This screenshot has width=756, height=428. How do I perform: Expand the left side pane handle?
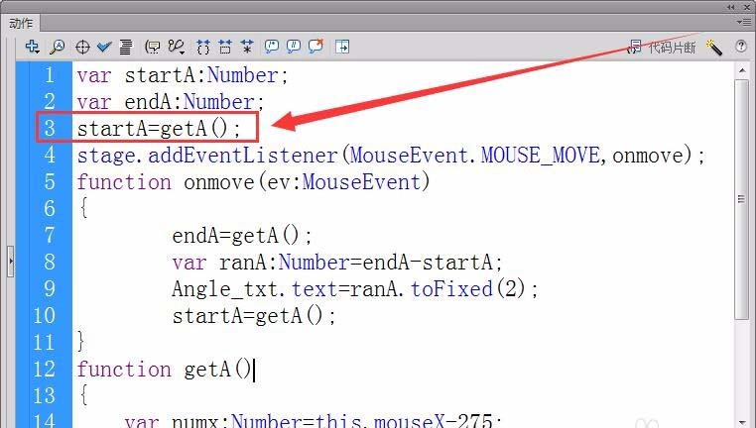tap(11, 261)
